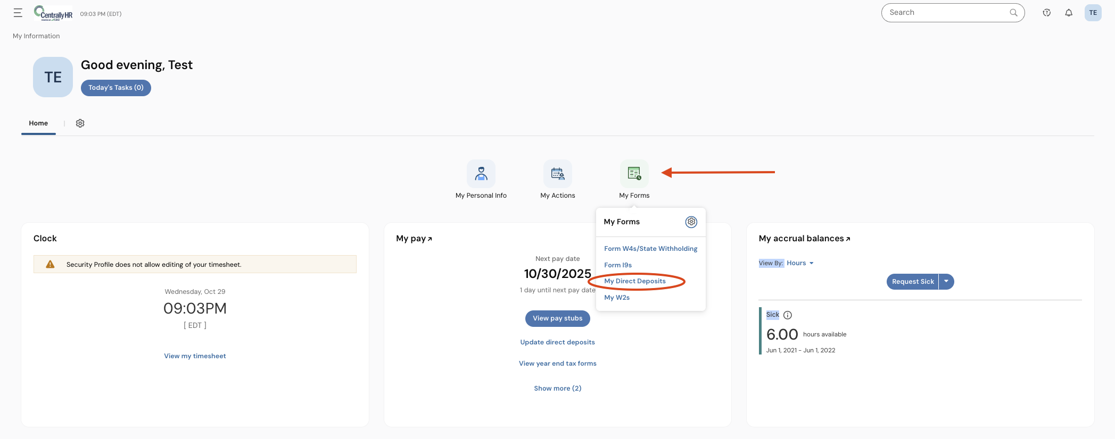The image size is (1115, 439).
Task: Click the My Personal Info icon
Action: (481, 174)
